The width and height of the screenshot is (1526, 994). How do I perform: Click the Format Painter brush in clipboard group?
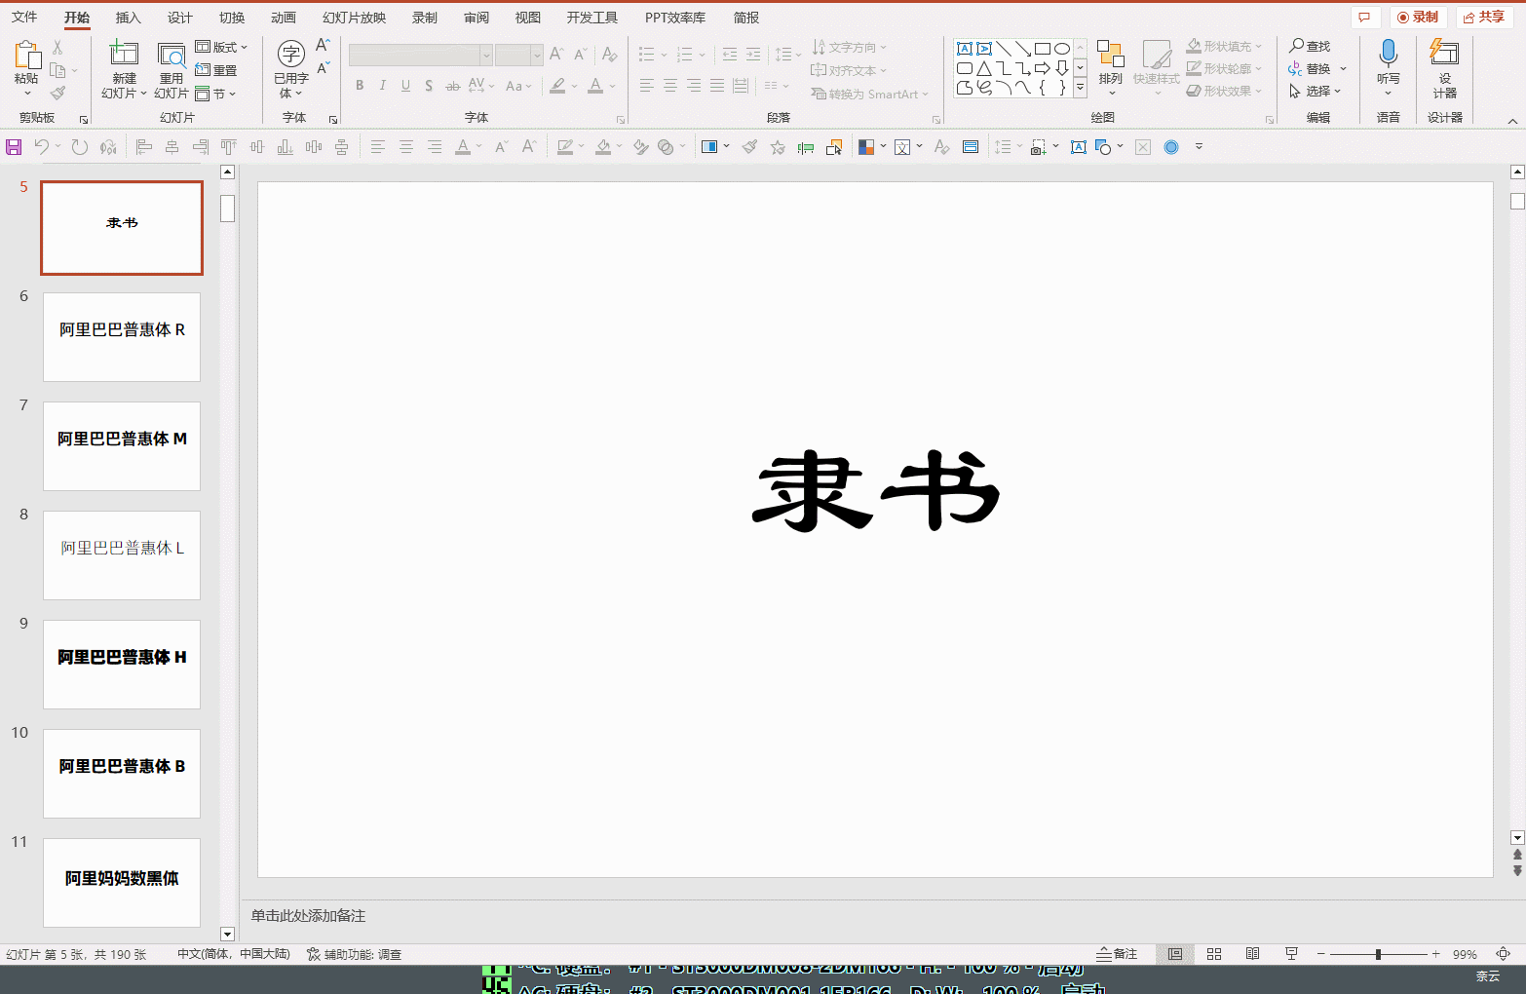click(57, 94)
